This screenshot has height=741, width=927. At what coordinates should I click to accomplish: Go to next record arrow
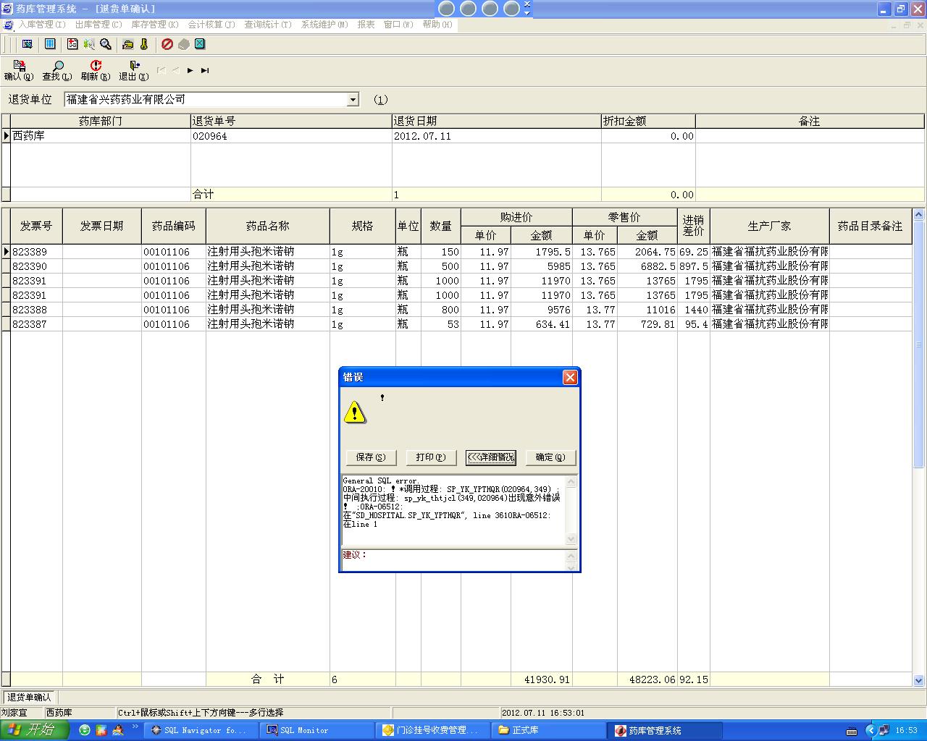tap(190, 71)
